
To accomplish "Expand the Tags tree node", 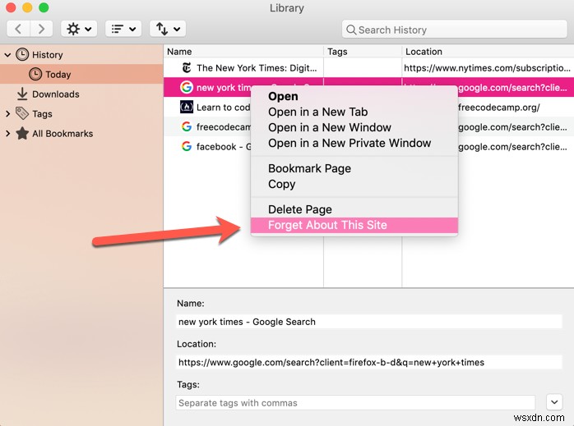I will tap(7, 113).
